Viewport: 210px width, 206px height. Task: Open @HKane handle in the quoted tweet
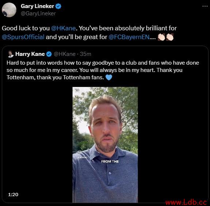coord(65,54)
